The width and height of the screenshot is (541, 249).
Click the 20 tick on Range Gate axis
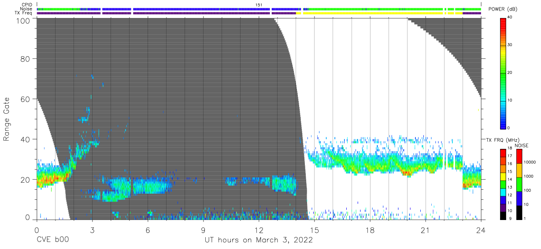(x=26, y=179)
